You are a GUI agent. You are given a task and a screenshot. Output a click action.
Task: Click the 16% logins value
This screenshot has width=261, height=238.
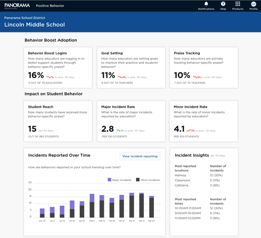[x=36, y=75]
